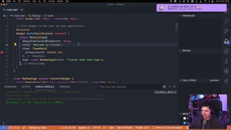
Task: Open the Apple menu
Action: click(x=3, y=1)
